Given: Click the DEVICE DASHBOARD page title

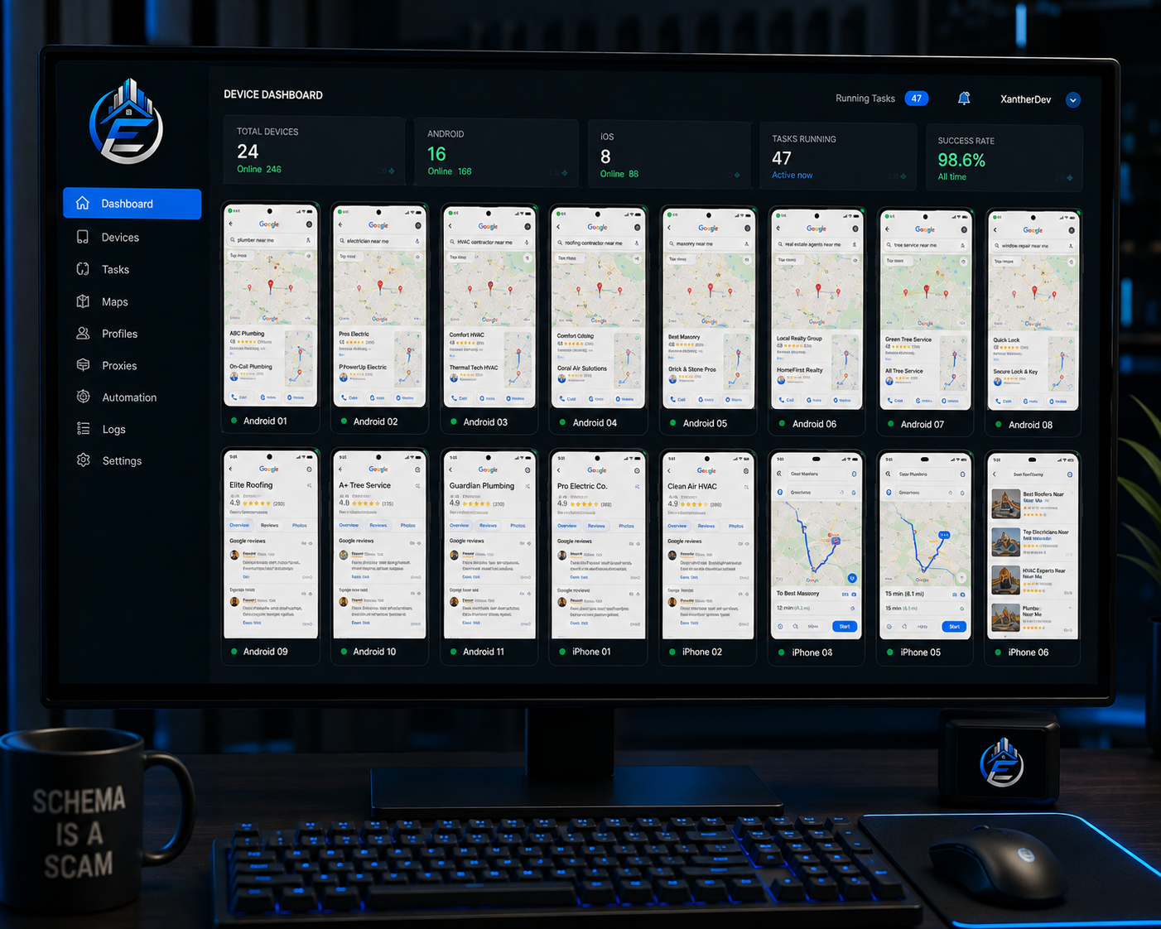Looking at the screenshot, I should pyautogui.click(x=273, y=95).
